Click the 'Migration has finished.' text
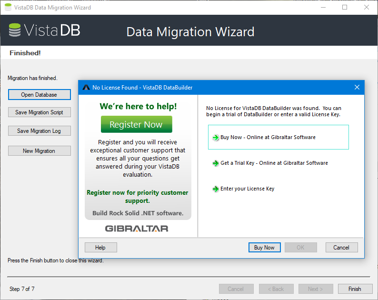The height and width of the screenshot is (300, 378). [x=32, y=78]
